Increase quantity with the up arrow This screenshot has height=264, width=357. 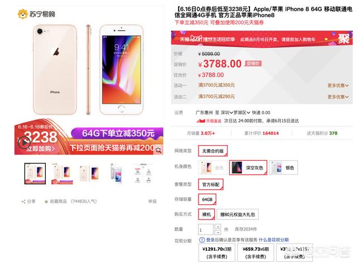pos(218,227)
